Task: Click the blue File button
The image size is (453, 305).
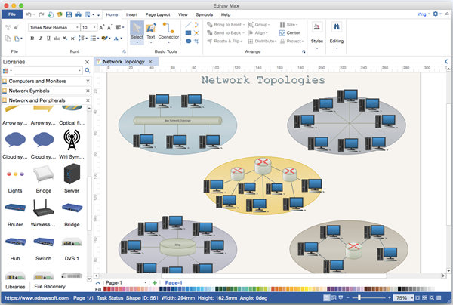Action: pyautogui.click(x=13, y=14)
